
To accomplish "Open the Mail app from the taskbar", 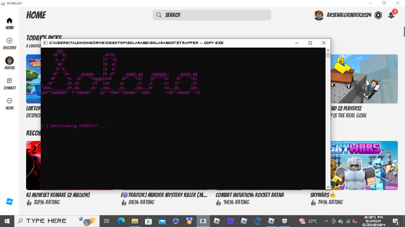I will [x=162, y=221].
